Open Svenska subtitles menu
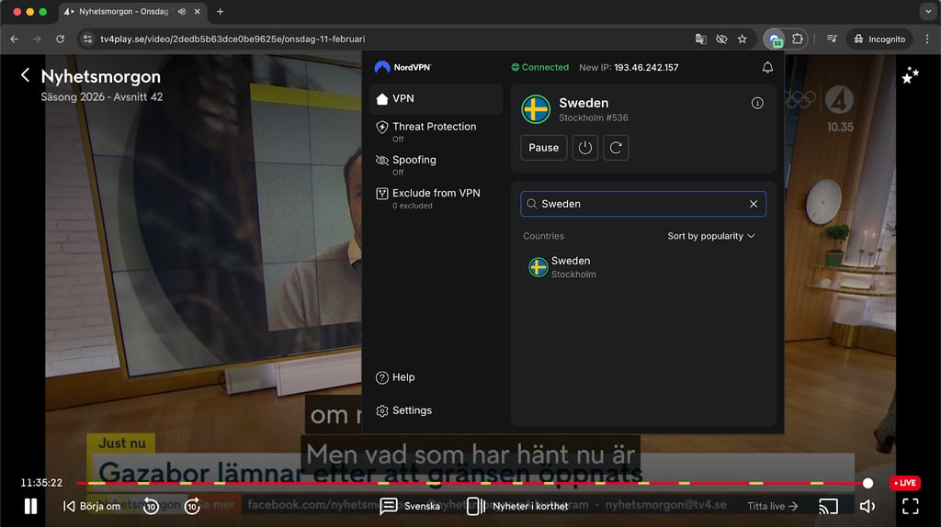This screenshot has height=527, width=941. tap(411, 507)
